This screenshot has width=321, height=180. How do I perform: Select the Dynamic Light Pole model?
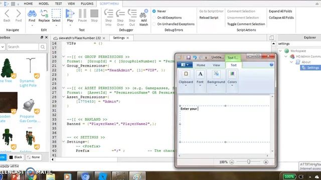[x=30, y=72]
